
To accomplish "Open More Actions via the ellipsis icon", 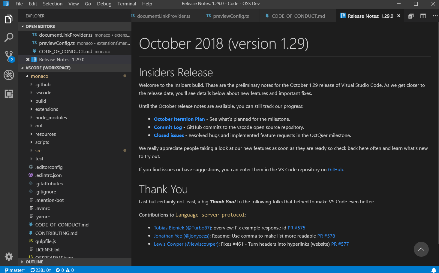I will [x=435, y=16].
